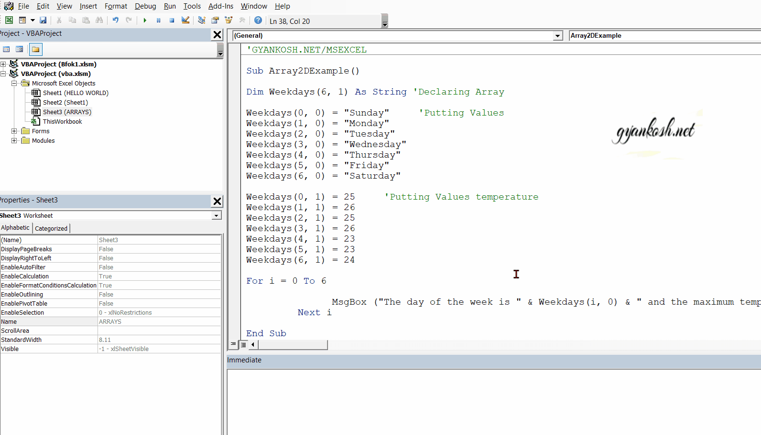Open Properties Window icon in toolbar
761x435 pixels.
click(215, 20)
